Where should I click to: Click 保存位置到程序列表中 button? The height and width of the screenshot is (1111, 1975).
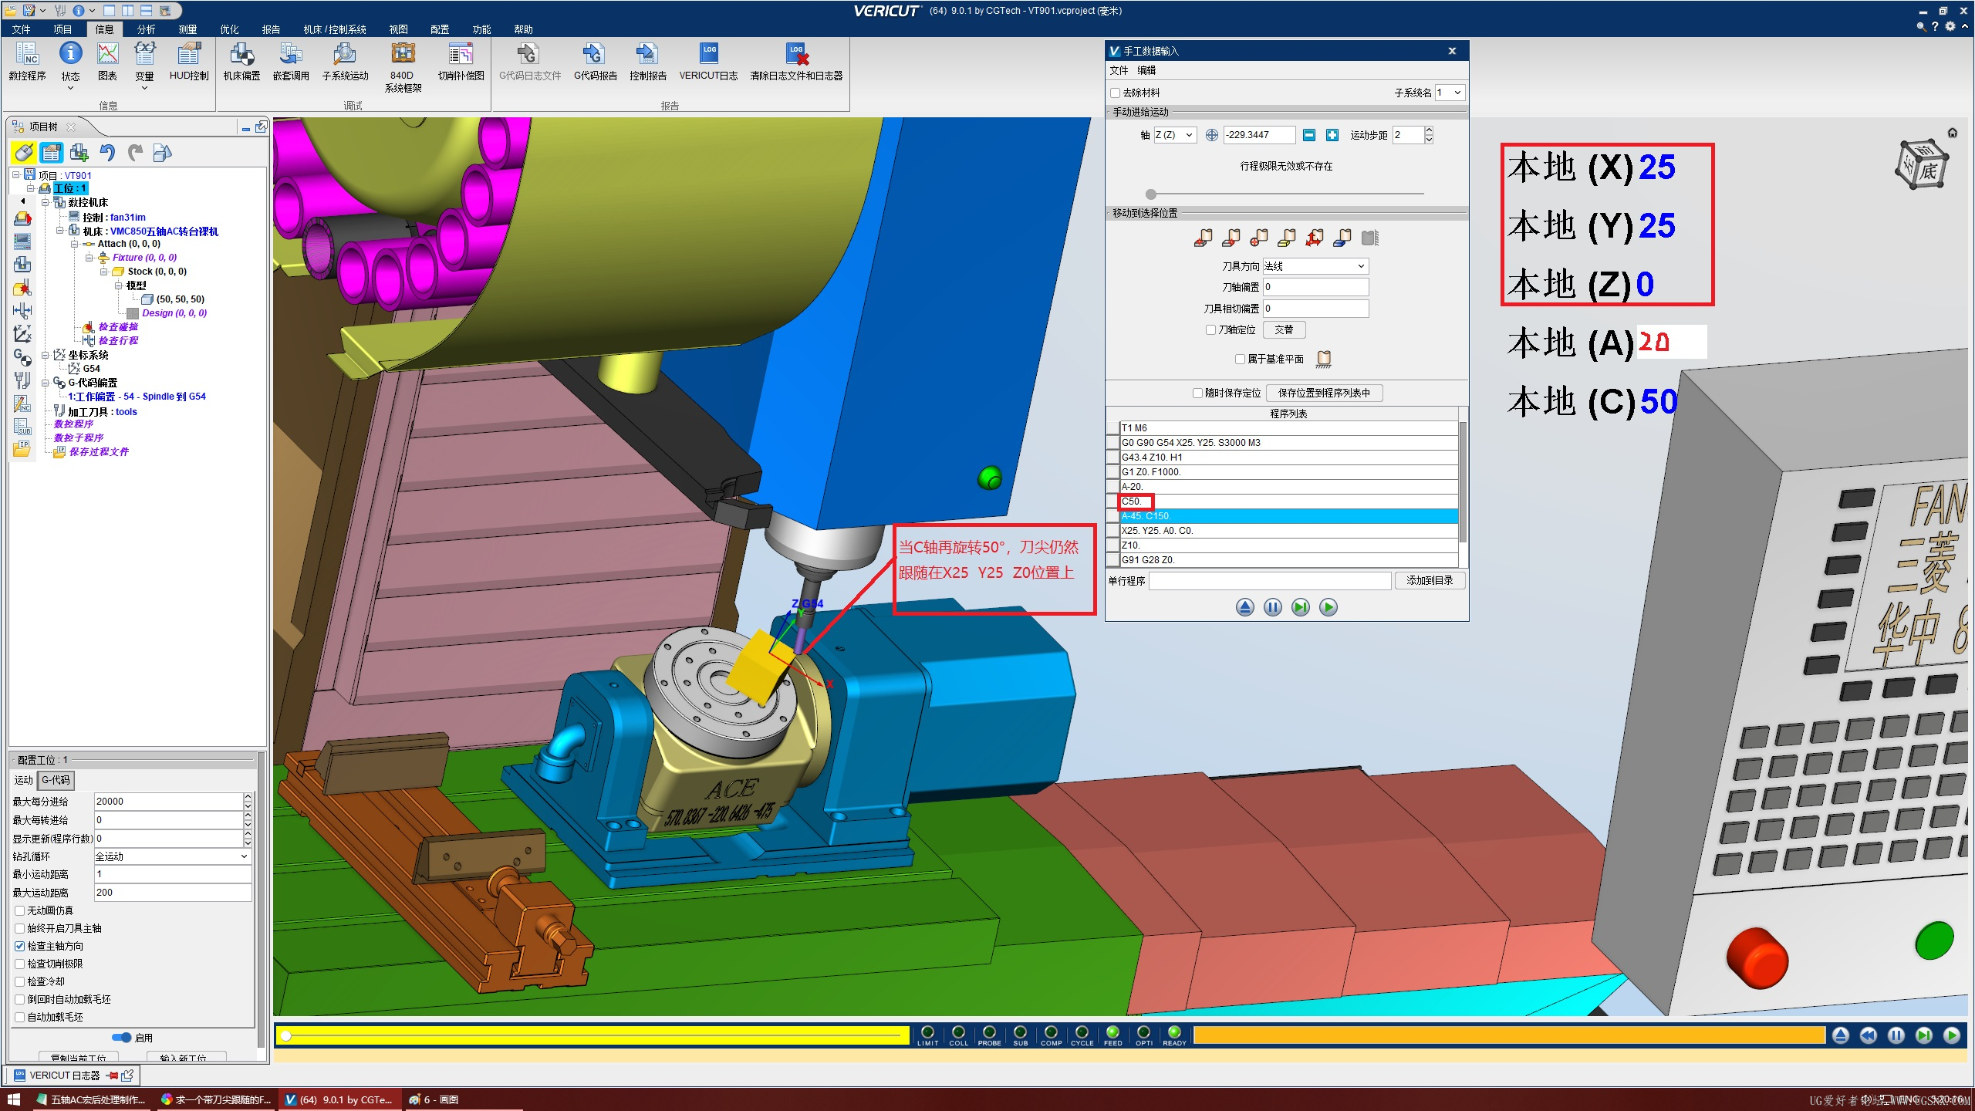(1324, 393)
